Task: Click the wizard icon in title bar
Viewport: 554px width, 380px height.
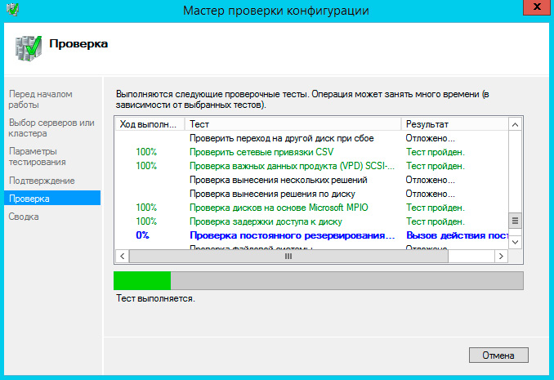Action: 13,9
